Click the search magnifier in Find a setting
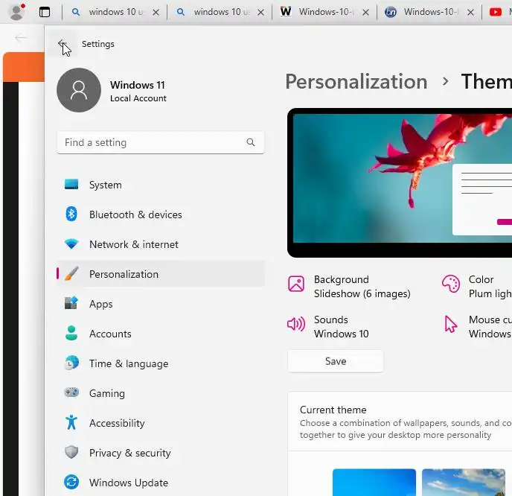 pyautogui.click(x=251, y=142)
